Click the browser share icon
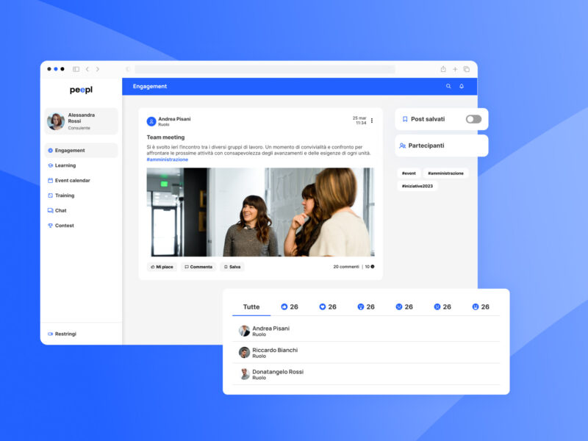This screenshot has height=441, width=588. click(x=443, y=69)
